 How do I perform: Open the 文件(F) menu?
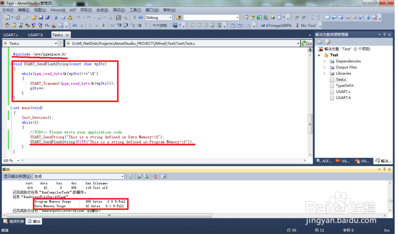point(8,10)
